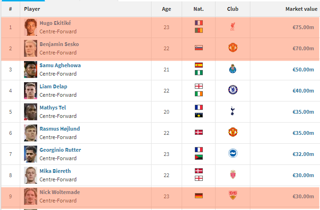Open Brighton club crest icon
Screen dimensions: 320x210
tap(233, 153)
